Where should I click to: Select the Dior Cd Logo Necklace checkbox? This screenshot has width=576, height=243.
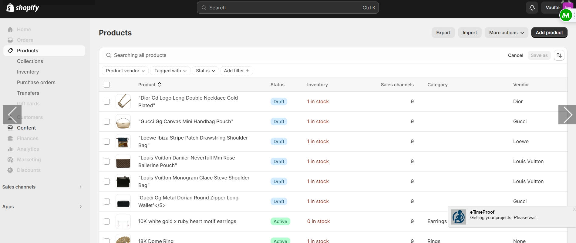(107, 102)
